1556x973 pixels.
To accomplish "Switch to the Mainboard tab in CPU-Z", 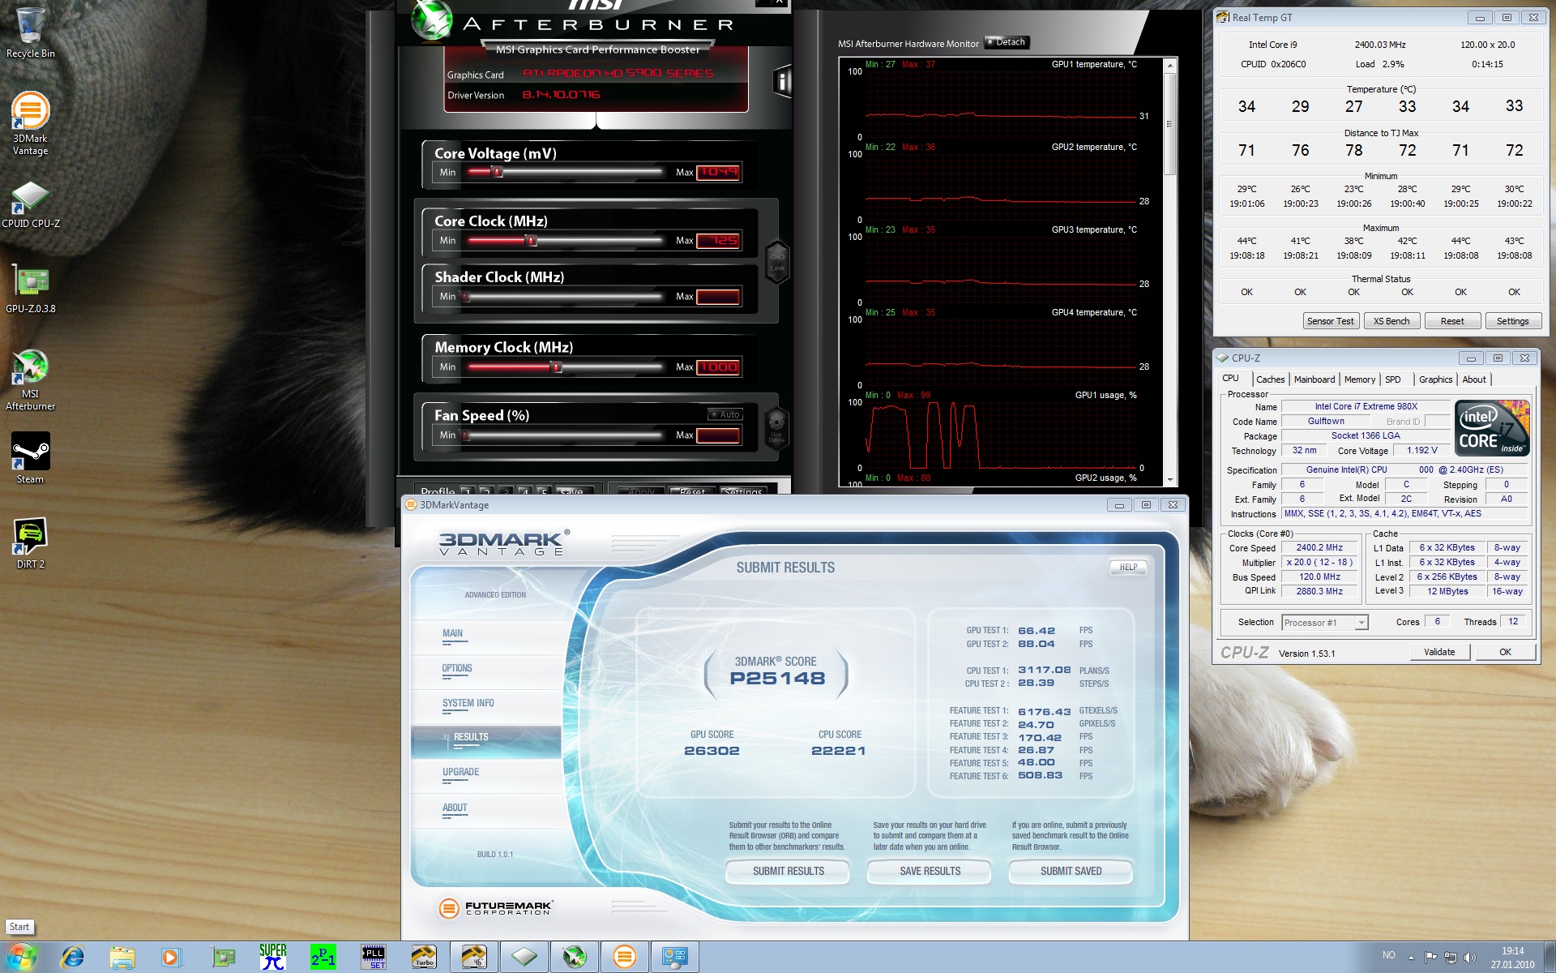I will [1314, 379].
